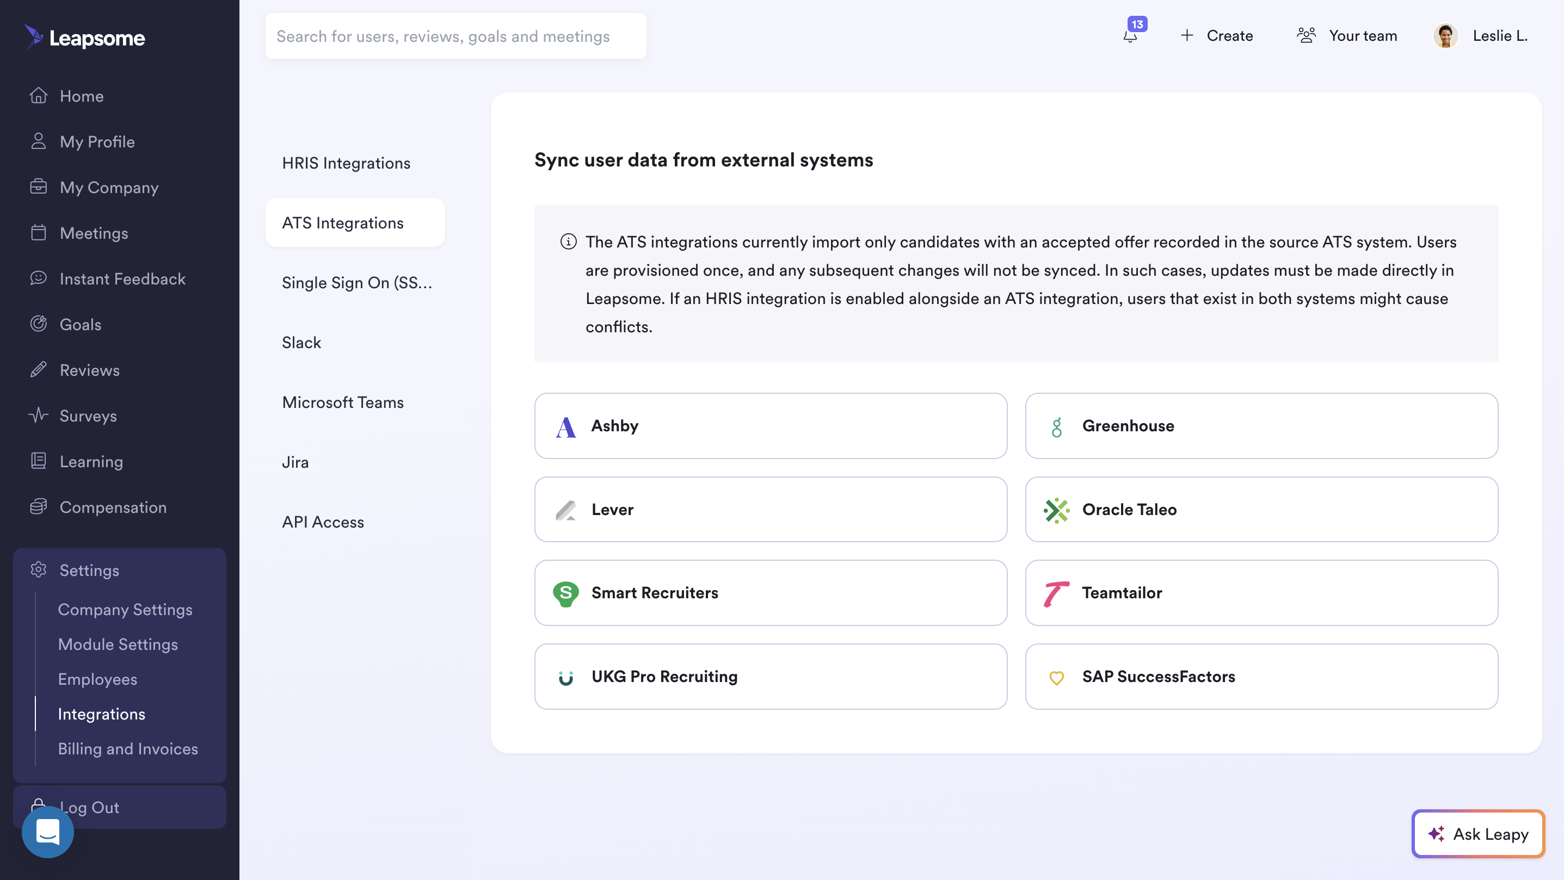
Task: Open HRIS Integrations tab
Action: 355,163
